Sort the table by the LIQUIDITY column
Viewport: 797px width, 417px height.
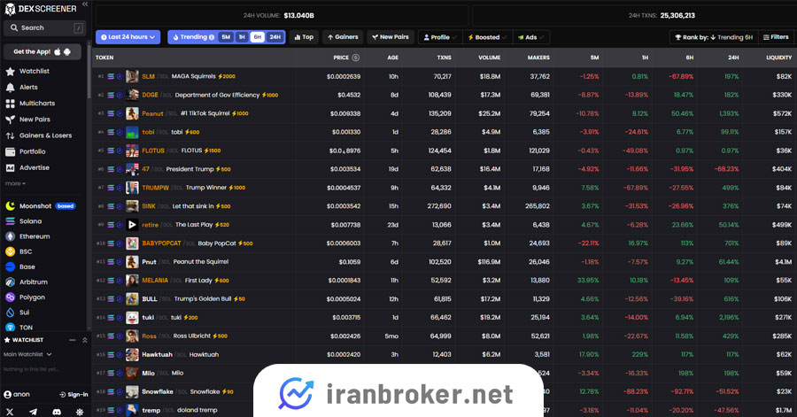click(778, 58)
